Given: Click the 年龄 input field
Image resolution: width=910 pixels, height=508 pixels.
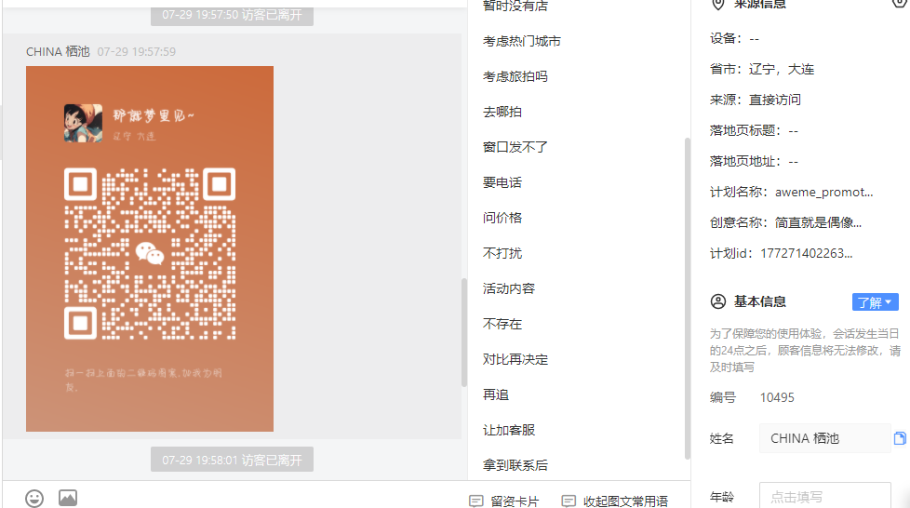Looking at the screenshot, I should tap(824, 496).
